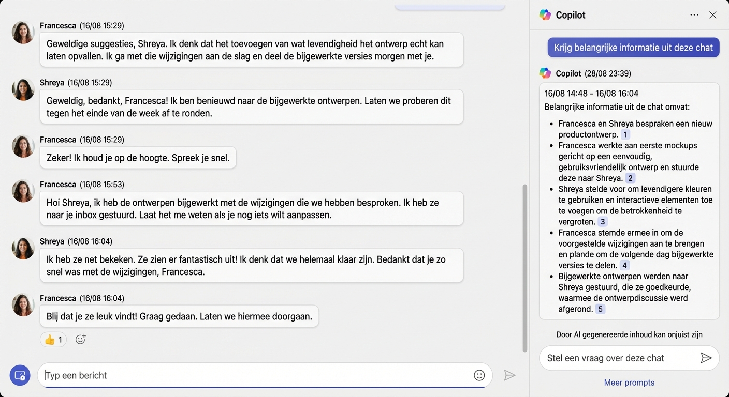Close the Copilot side panel
Viewport: 729px width, 397px height.
(x=713, y=15)
